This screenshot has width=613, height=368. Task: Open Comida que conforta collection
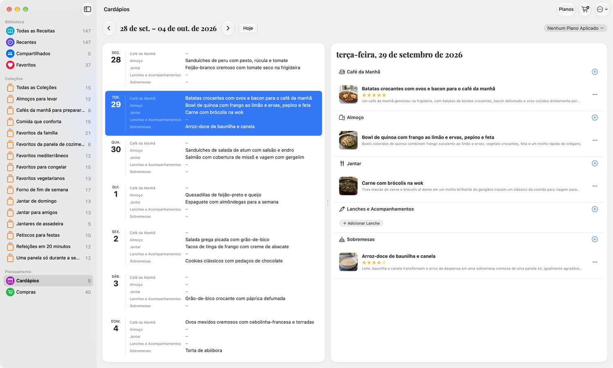point(48,122)
